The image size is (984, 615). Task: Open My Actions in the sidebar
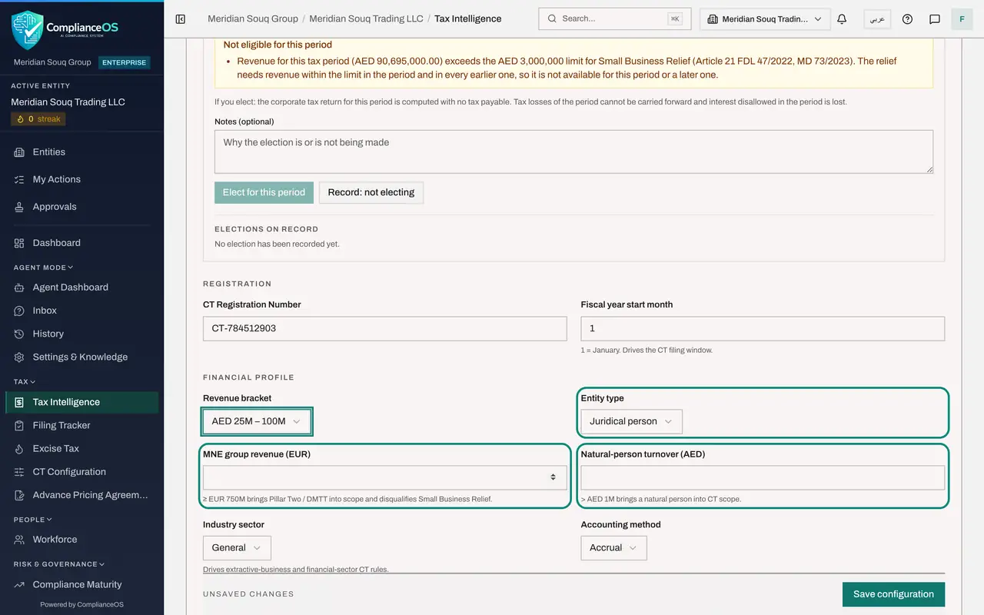click(81, 179)
